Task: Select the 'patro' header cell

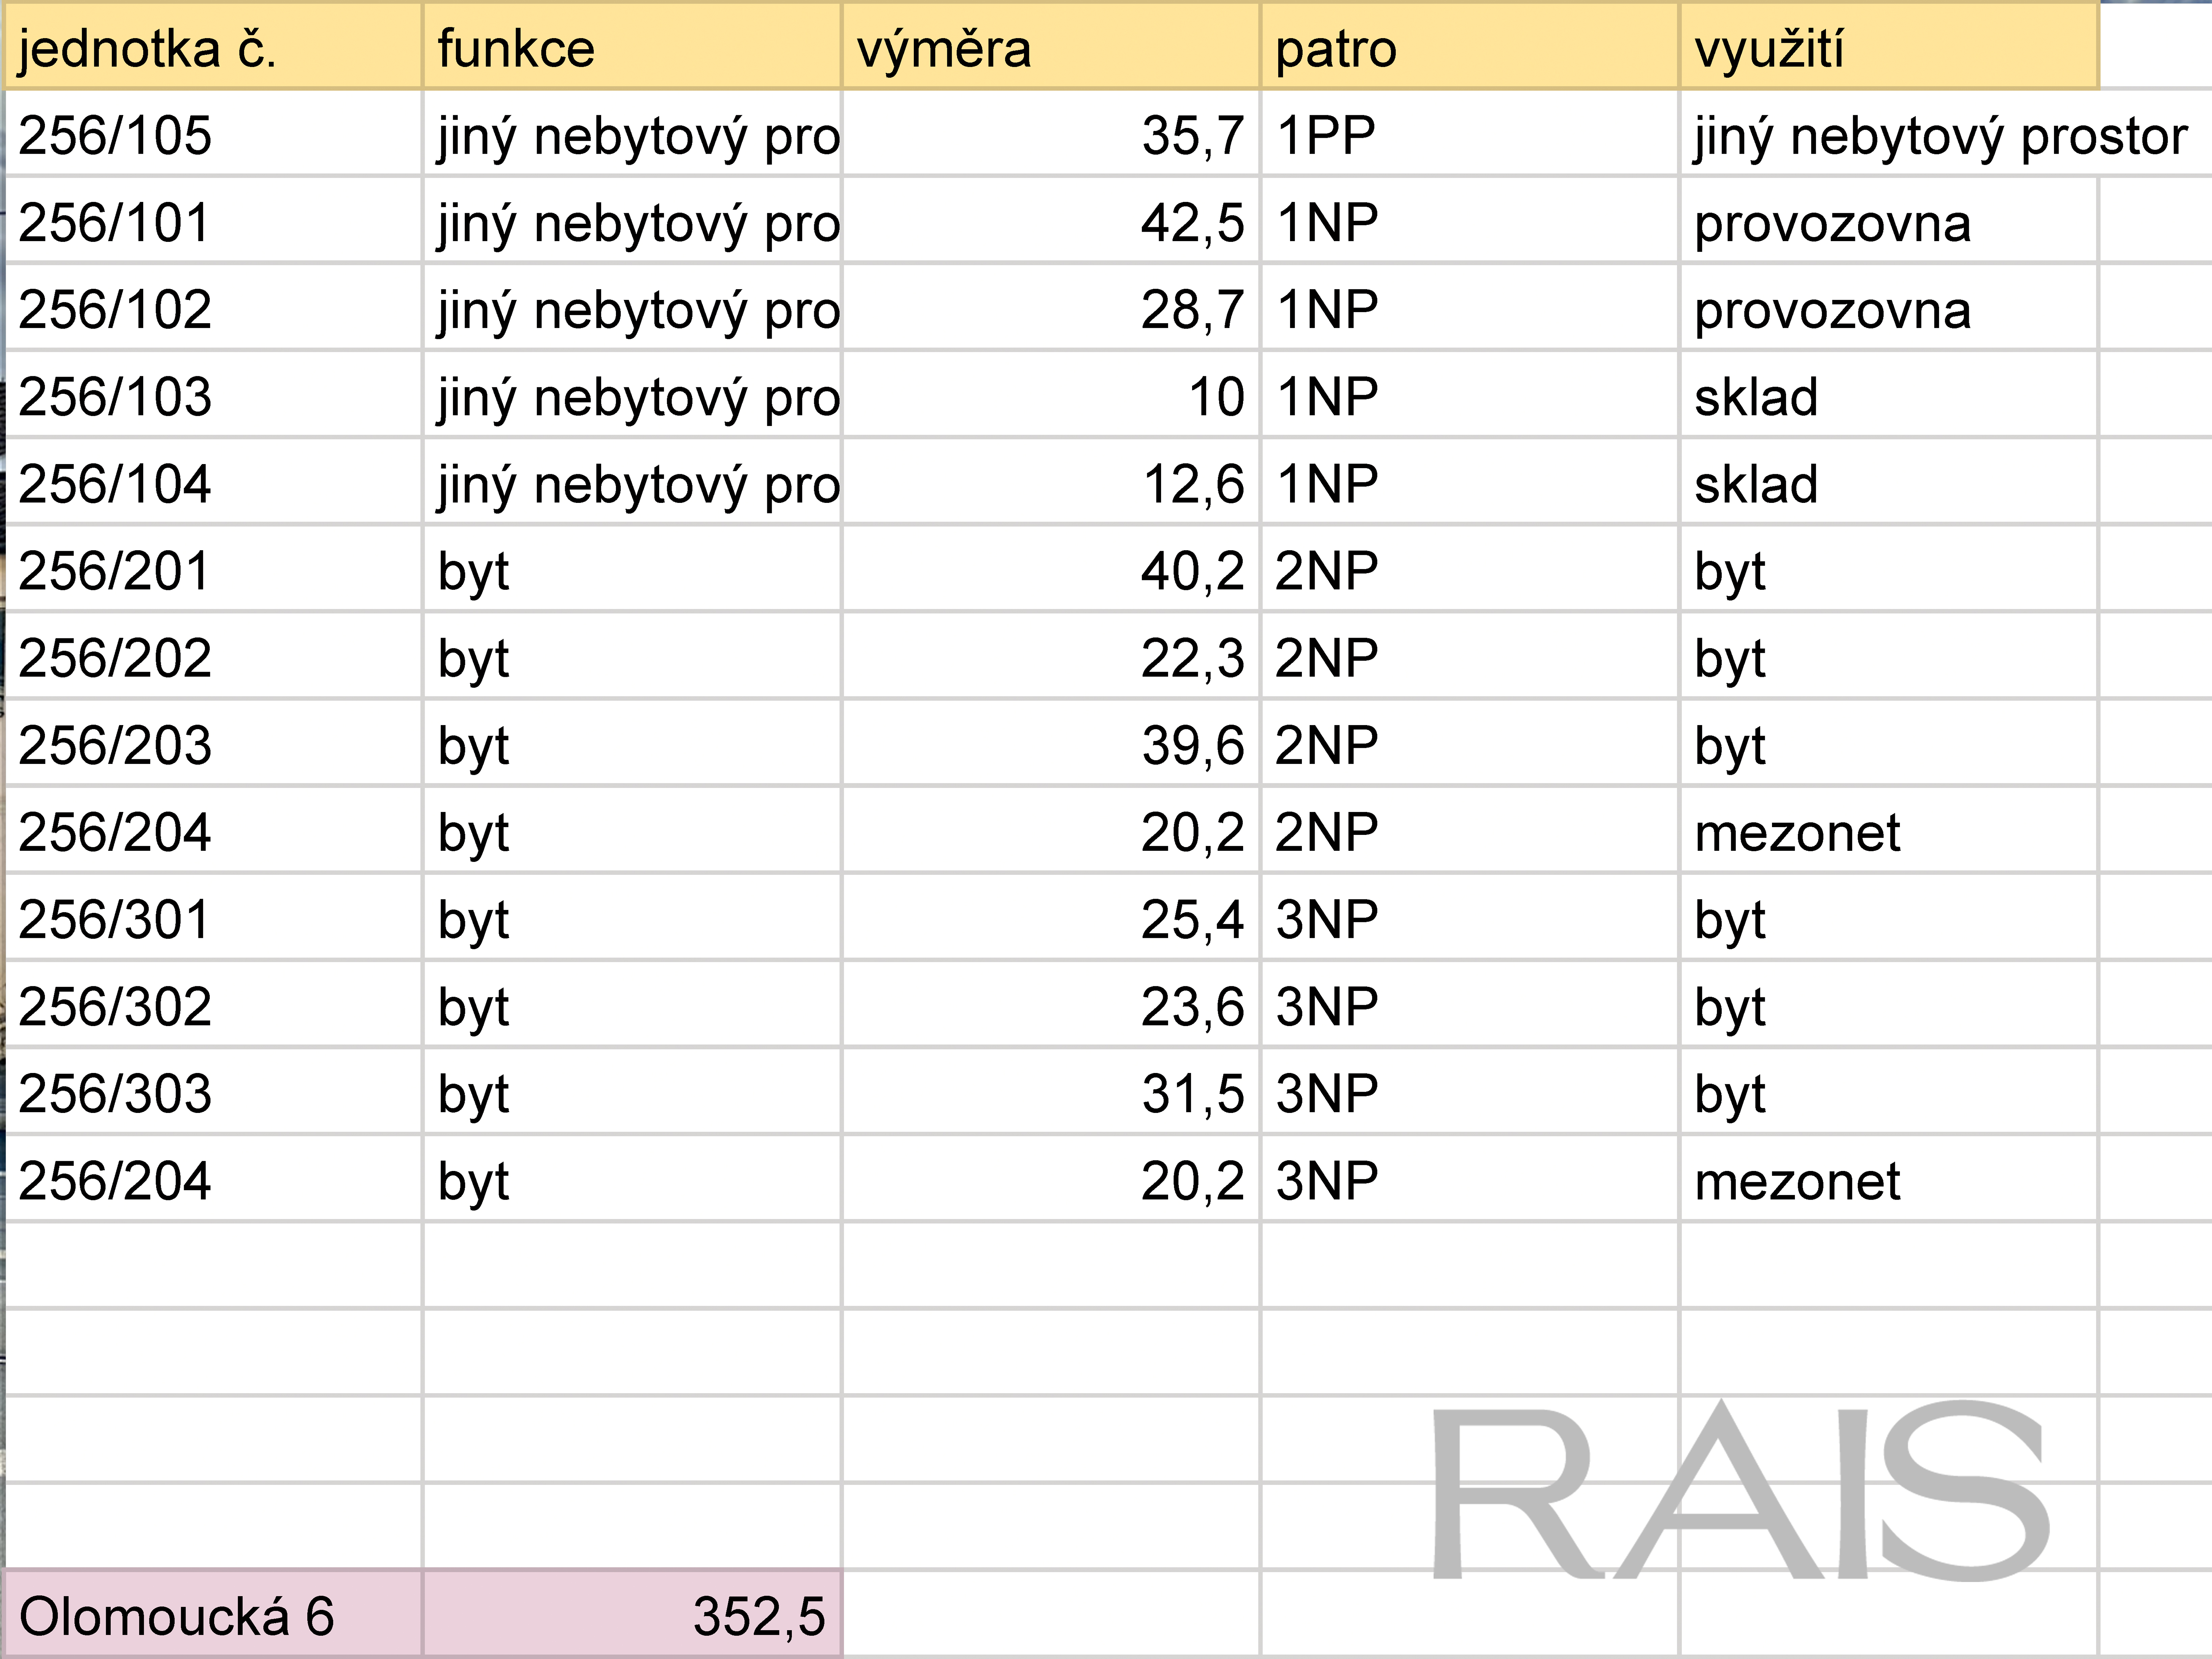Action: [x=1470, y=46]
